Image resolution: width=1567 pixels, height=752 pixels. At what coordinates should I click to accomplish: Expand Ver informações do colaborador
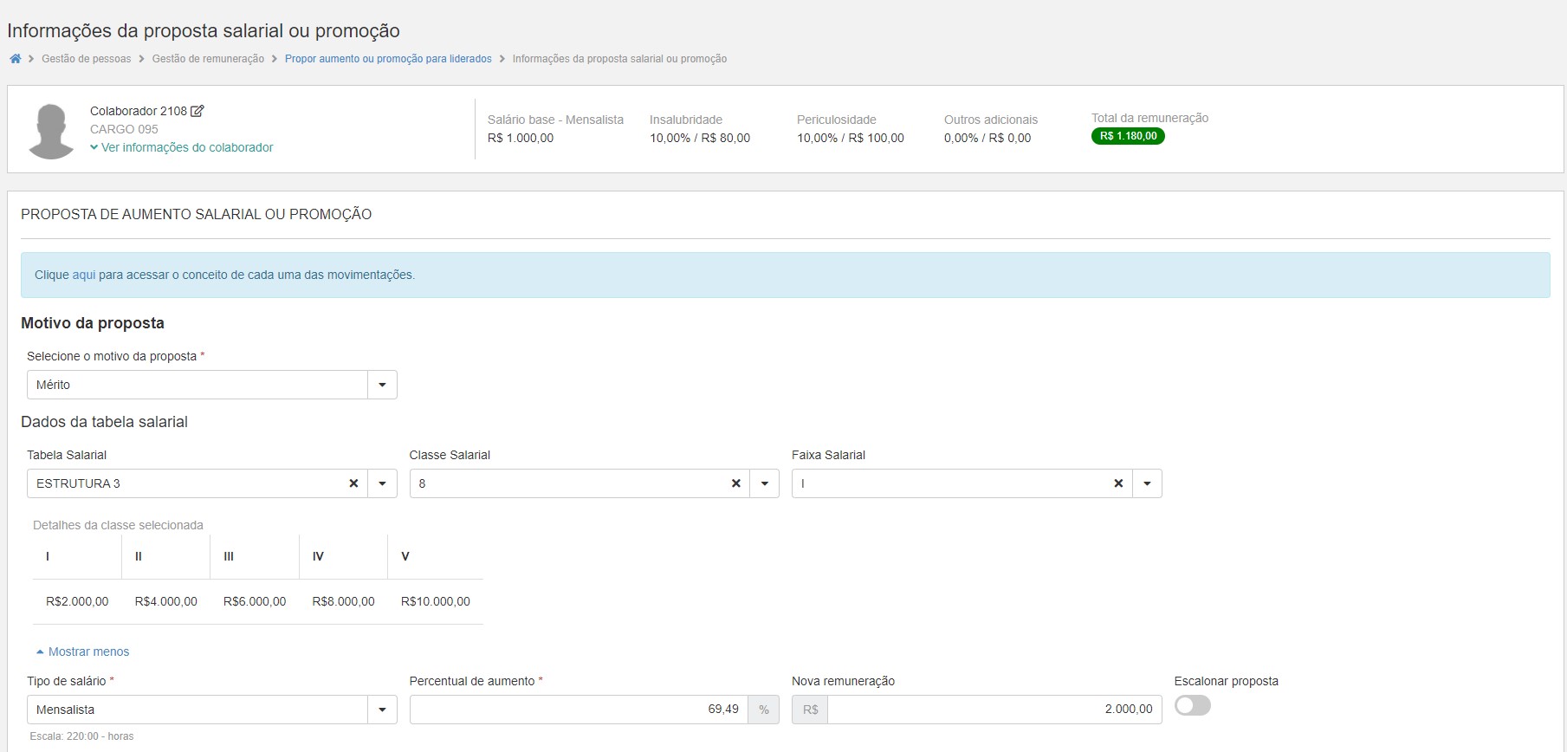click(x=182, y=147)
